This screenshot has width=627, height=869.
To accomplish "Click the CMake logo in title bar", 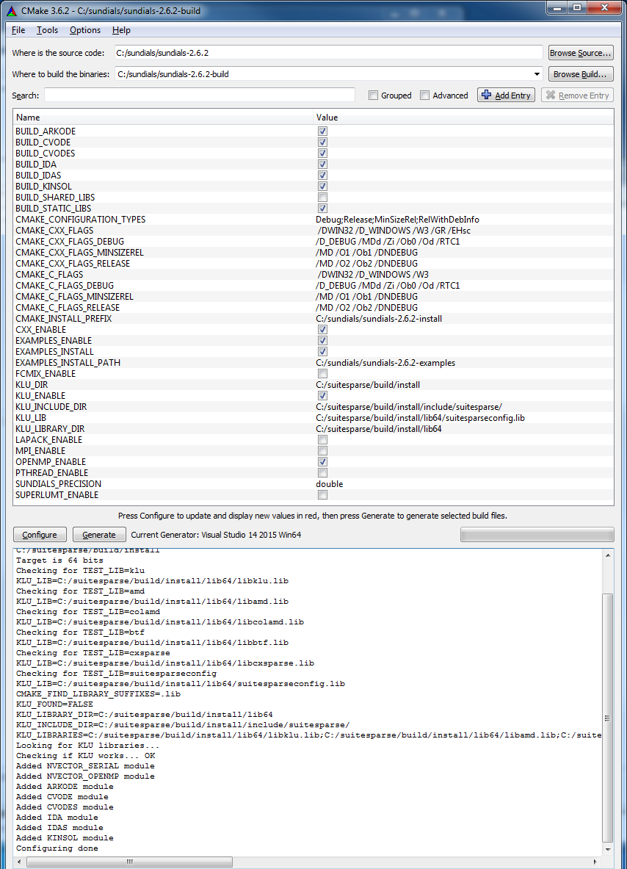I will click(12, 10).
